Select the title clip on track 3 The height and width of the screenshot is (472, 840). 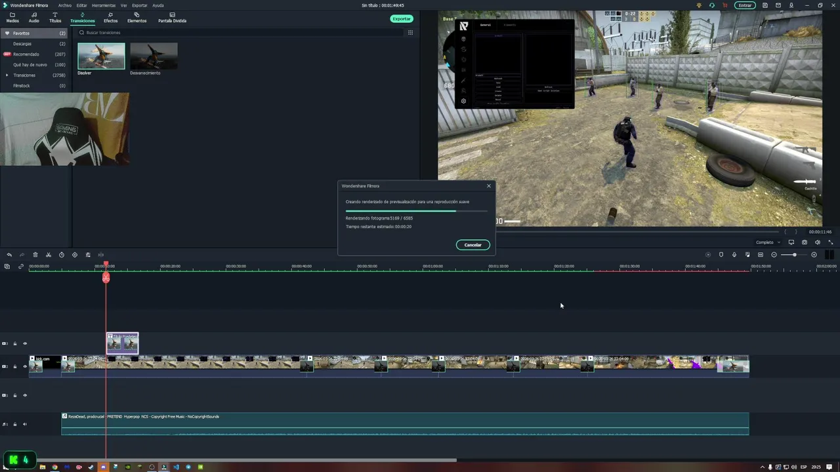(x=123, y=343)
